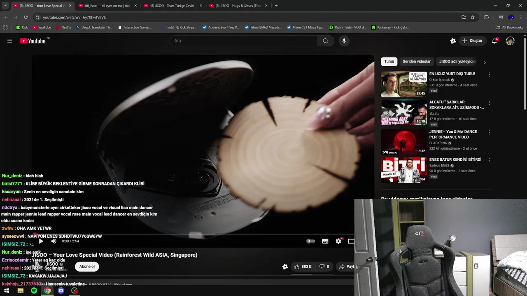The image size is (527, 296).
Task: Toggle the subtitles button
Action: (x=325, y=241)
